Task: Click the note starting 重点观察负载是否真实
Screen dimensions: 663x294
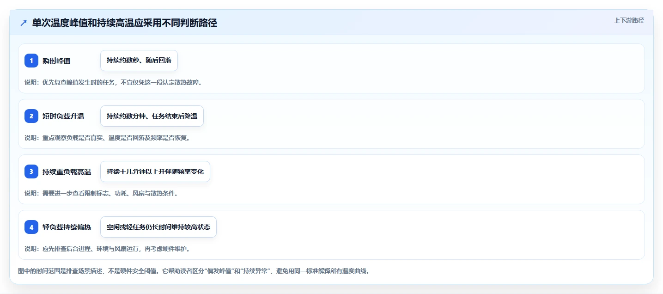Action: [107, 138]
